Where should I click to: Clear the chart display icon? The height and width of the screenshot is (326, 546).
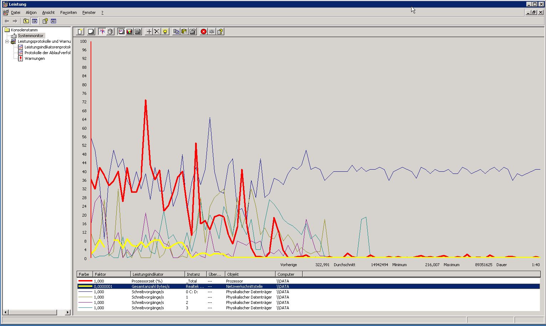coord(91,31)
